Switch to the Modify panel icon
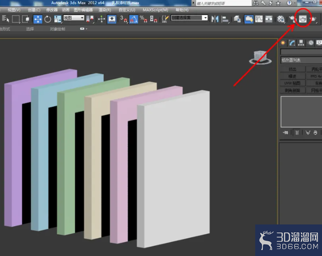322x256 pixels. [292, 43]
